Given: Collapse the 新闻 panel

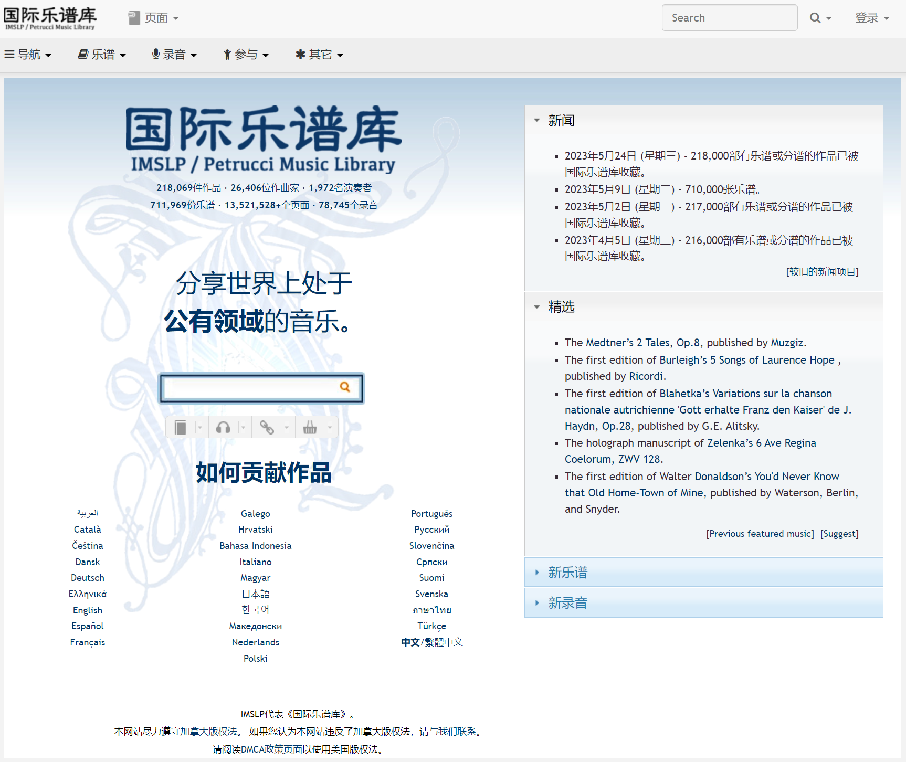Looking at the screenshot, I should click(703, 121).
